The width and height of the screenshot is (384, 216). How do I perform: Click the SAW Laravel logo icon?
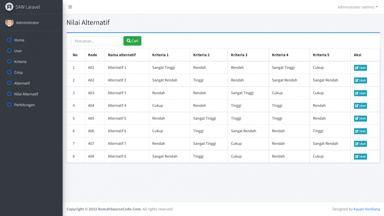[9, 7]
